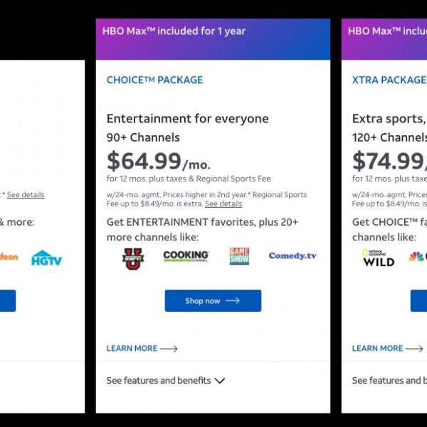Click the Cooking Channel logo

pyautogui.click(x=186, y=256)
